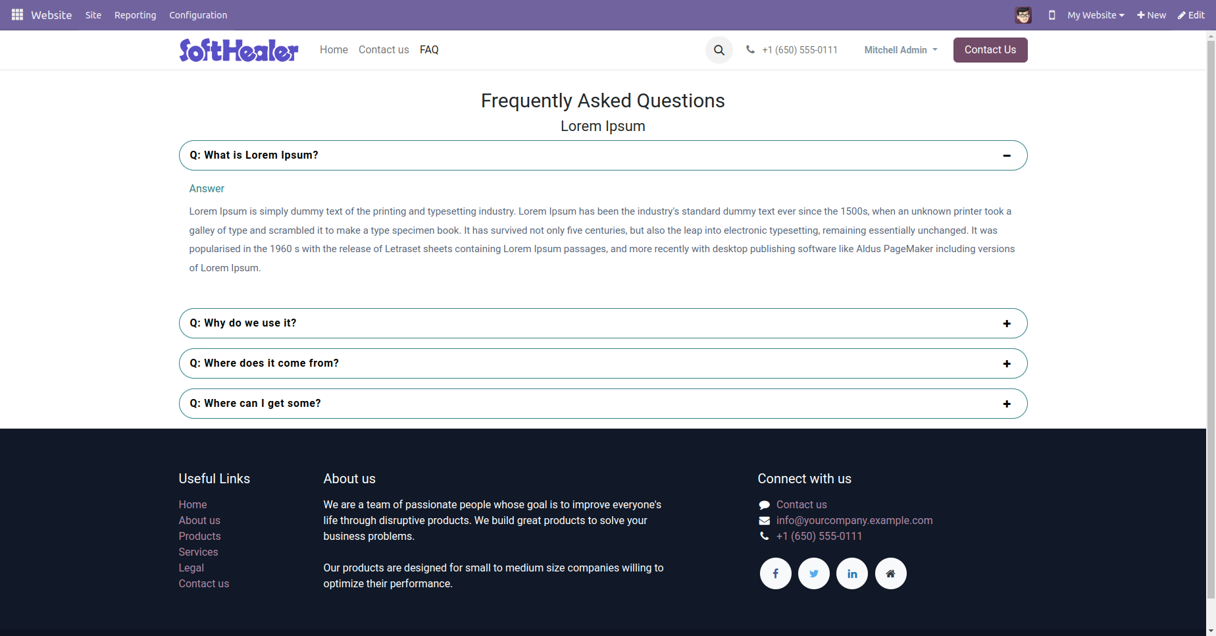Click the home circle icon in footer
This screenshot has height=636, width=1216.
coord(891,573)
